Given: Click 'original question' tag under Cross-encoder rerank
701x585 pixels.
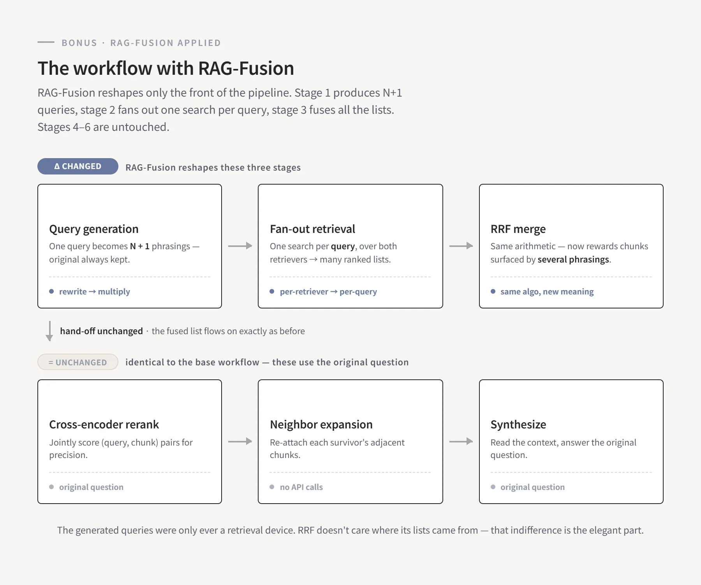Looking at the screenshot, I should pyautogui.click(x=91, y=487).
